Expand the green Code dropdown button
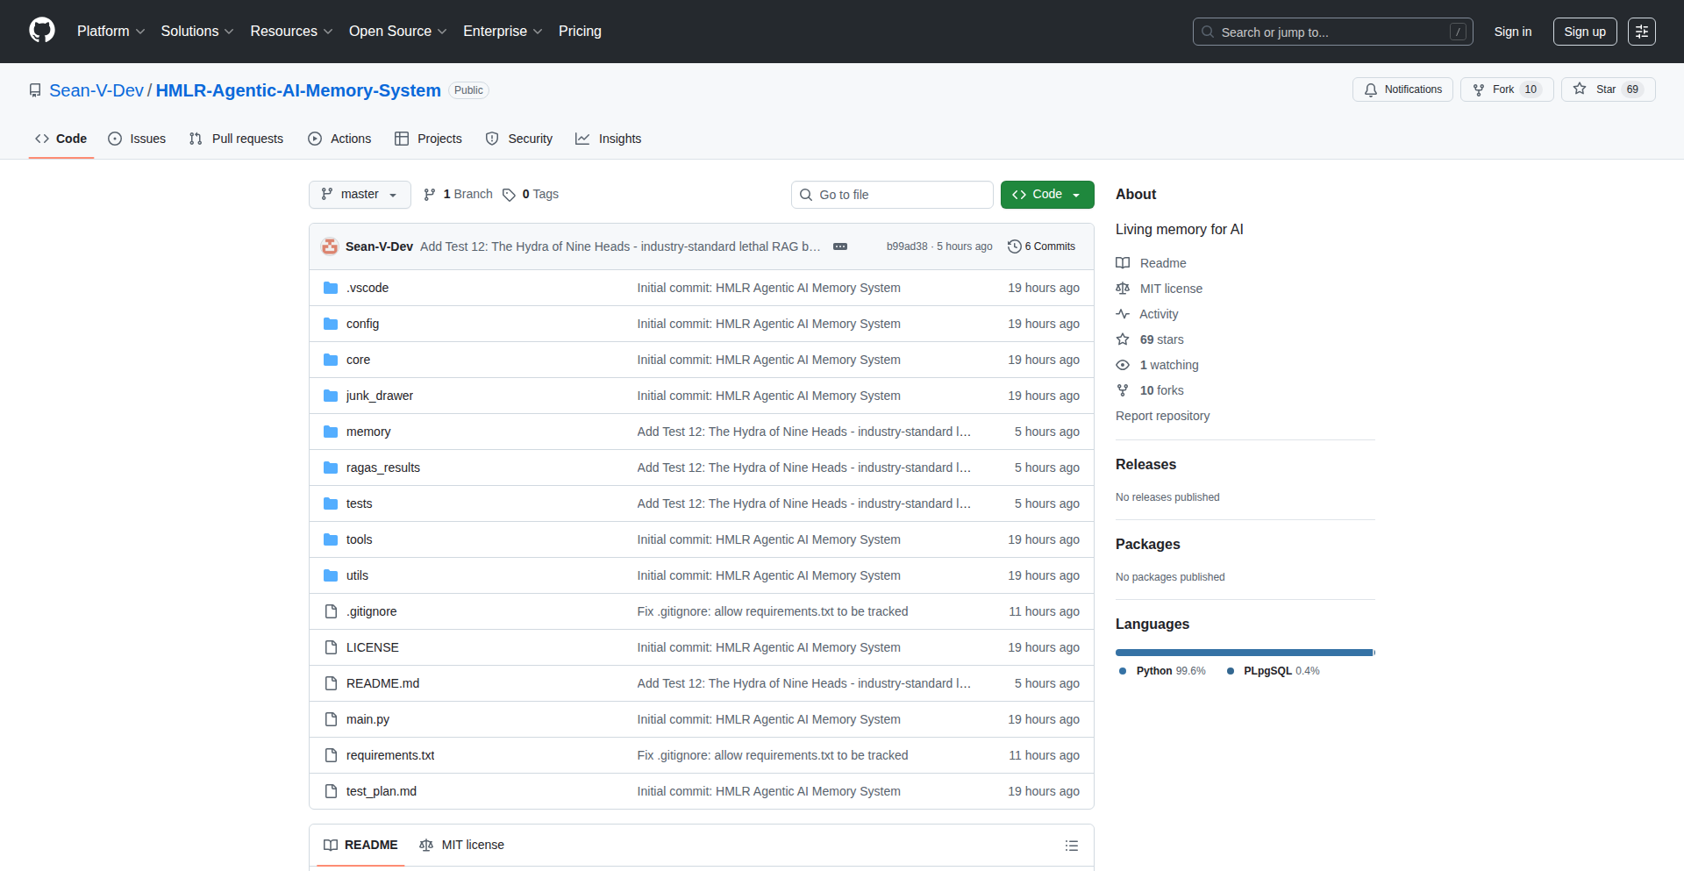The width and height of the screenshot is (1684, 871). (x=1046, y=195)
